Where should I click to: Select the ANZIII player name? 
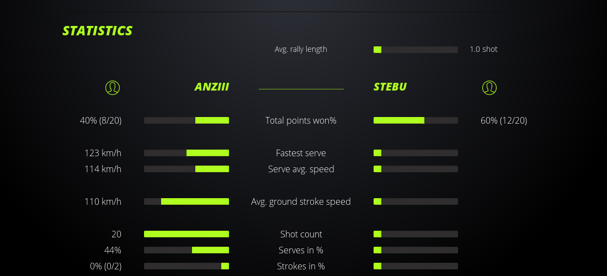[x=211, y=87]
